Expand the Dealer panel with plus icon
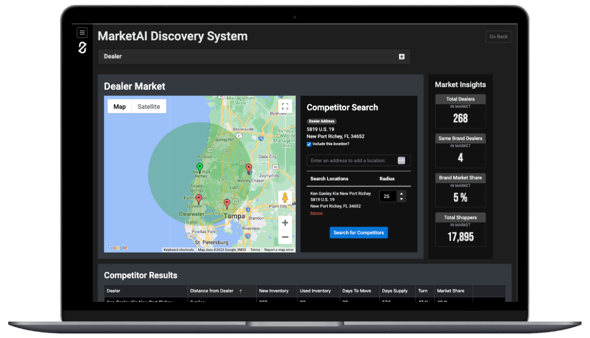Image resolution: width=590 pixels, height=338 pixels. coord(402,57)
